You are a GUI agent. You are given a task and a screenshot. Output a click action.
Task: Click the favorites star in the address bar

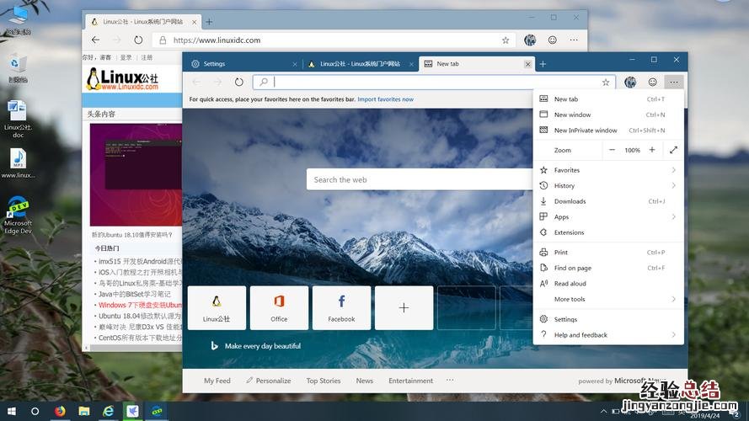pos(605,82)
